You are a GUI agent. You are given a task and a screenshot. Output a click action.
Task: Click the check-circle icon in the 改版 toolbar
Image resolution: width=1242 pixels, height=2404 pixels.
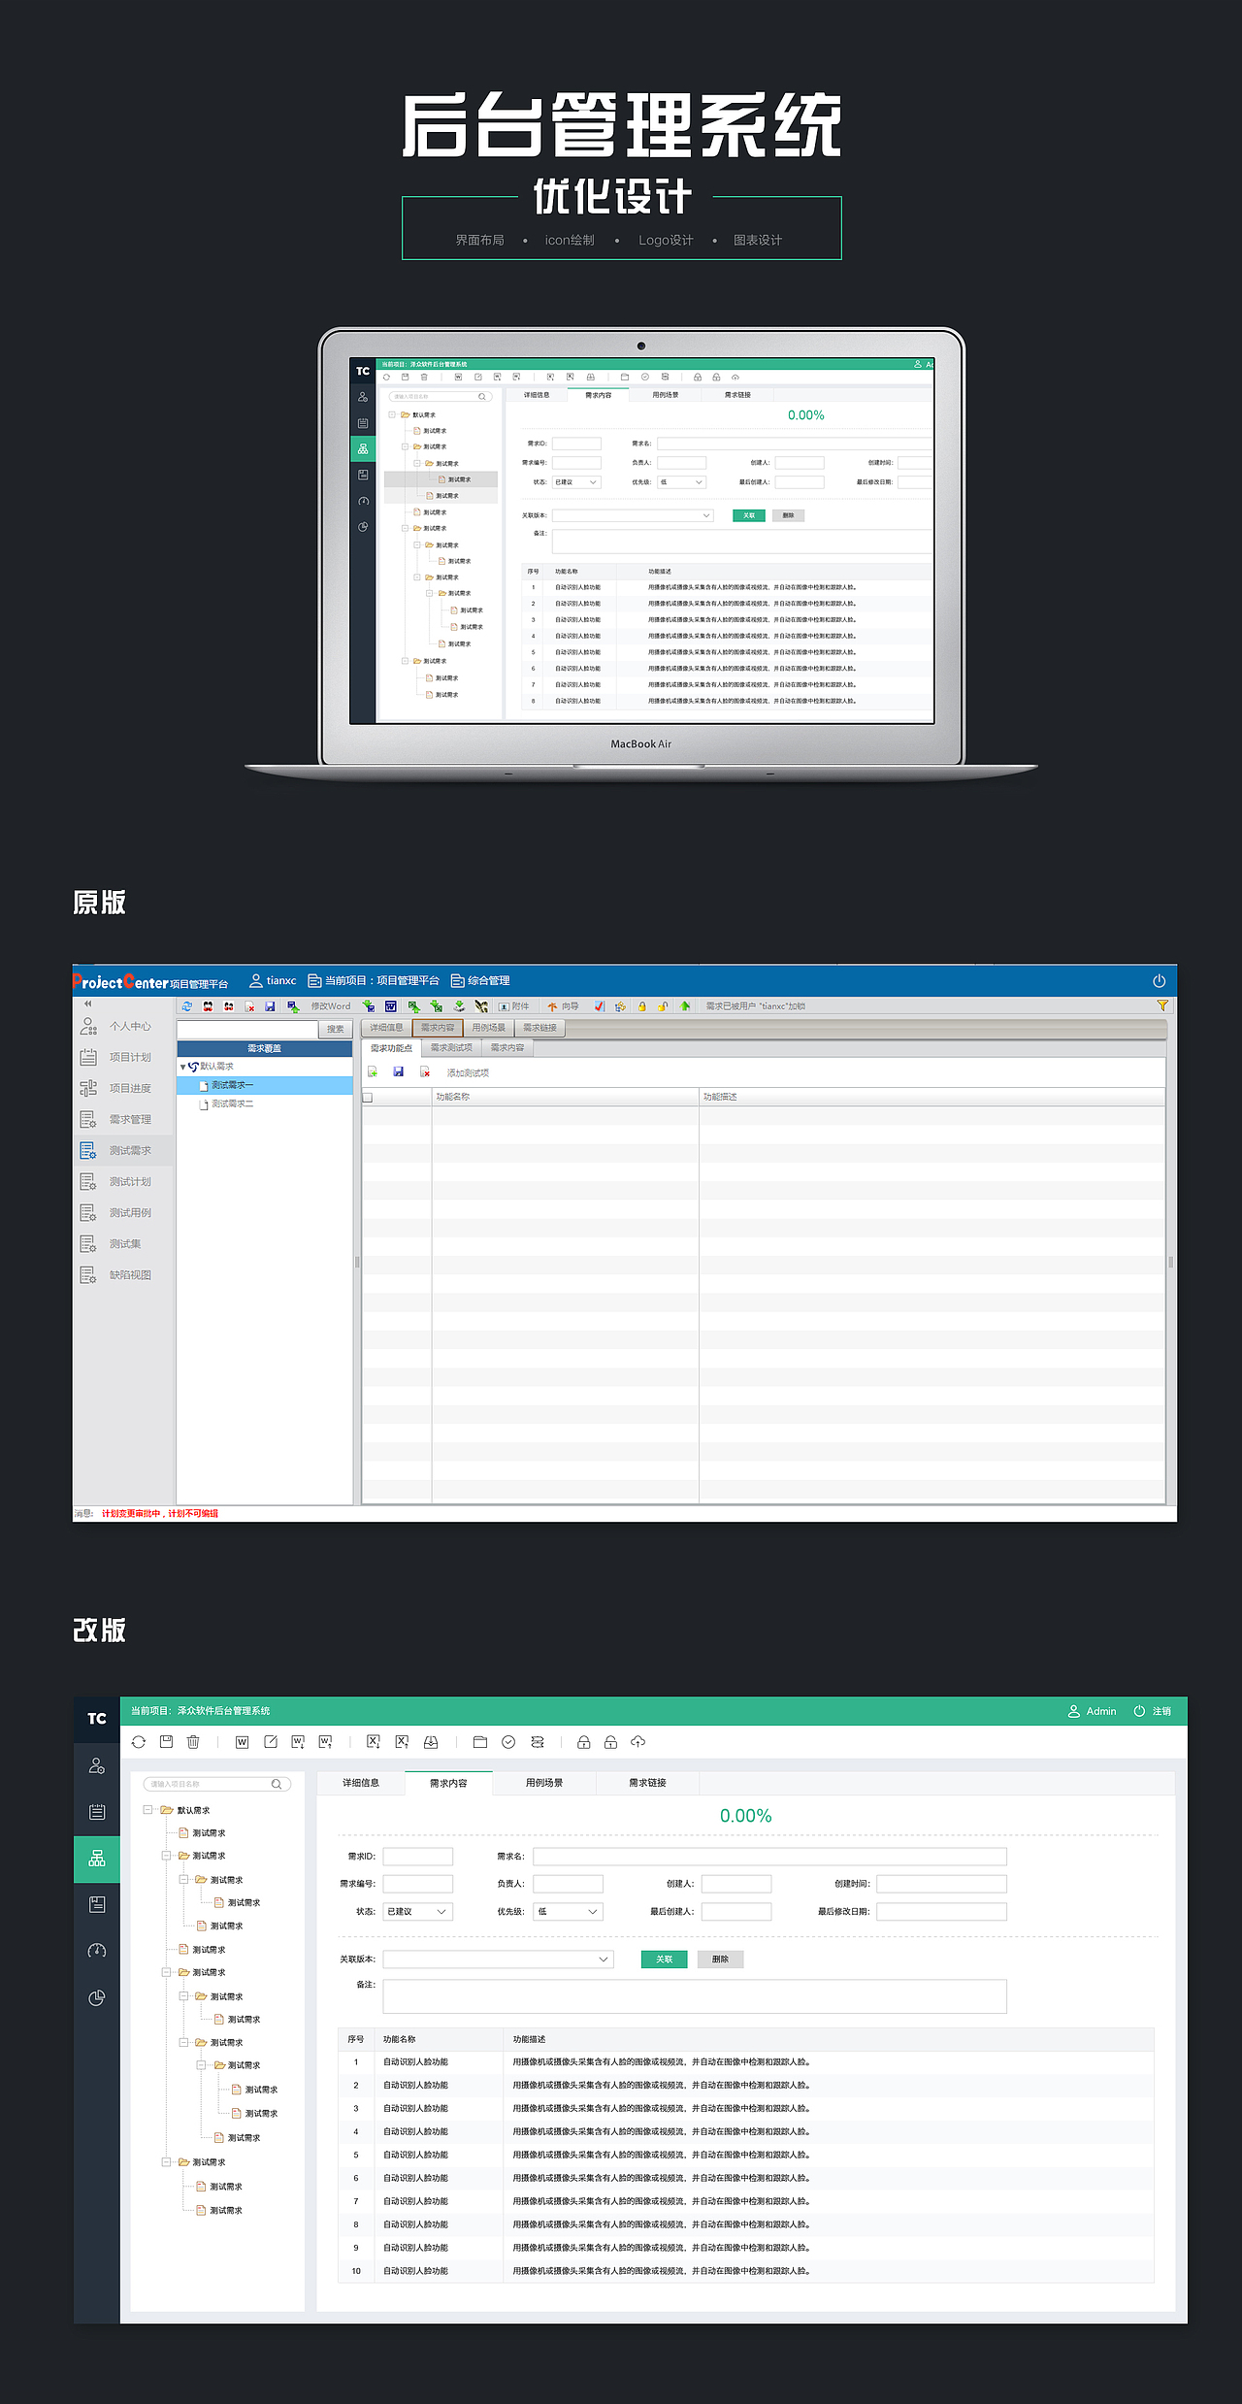pyautogui.click(x=508, y=1742)
